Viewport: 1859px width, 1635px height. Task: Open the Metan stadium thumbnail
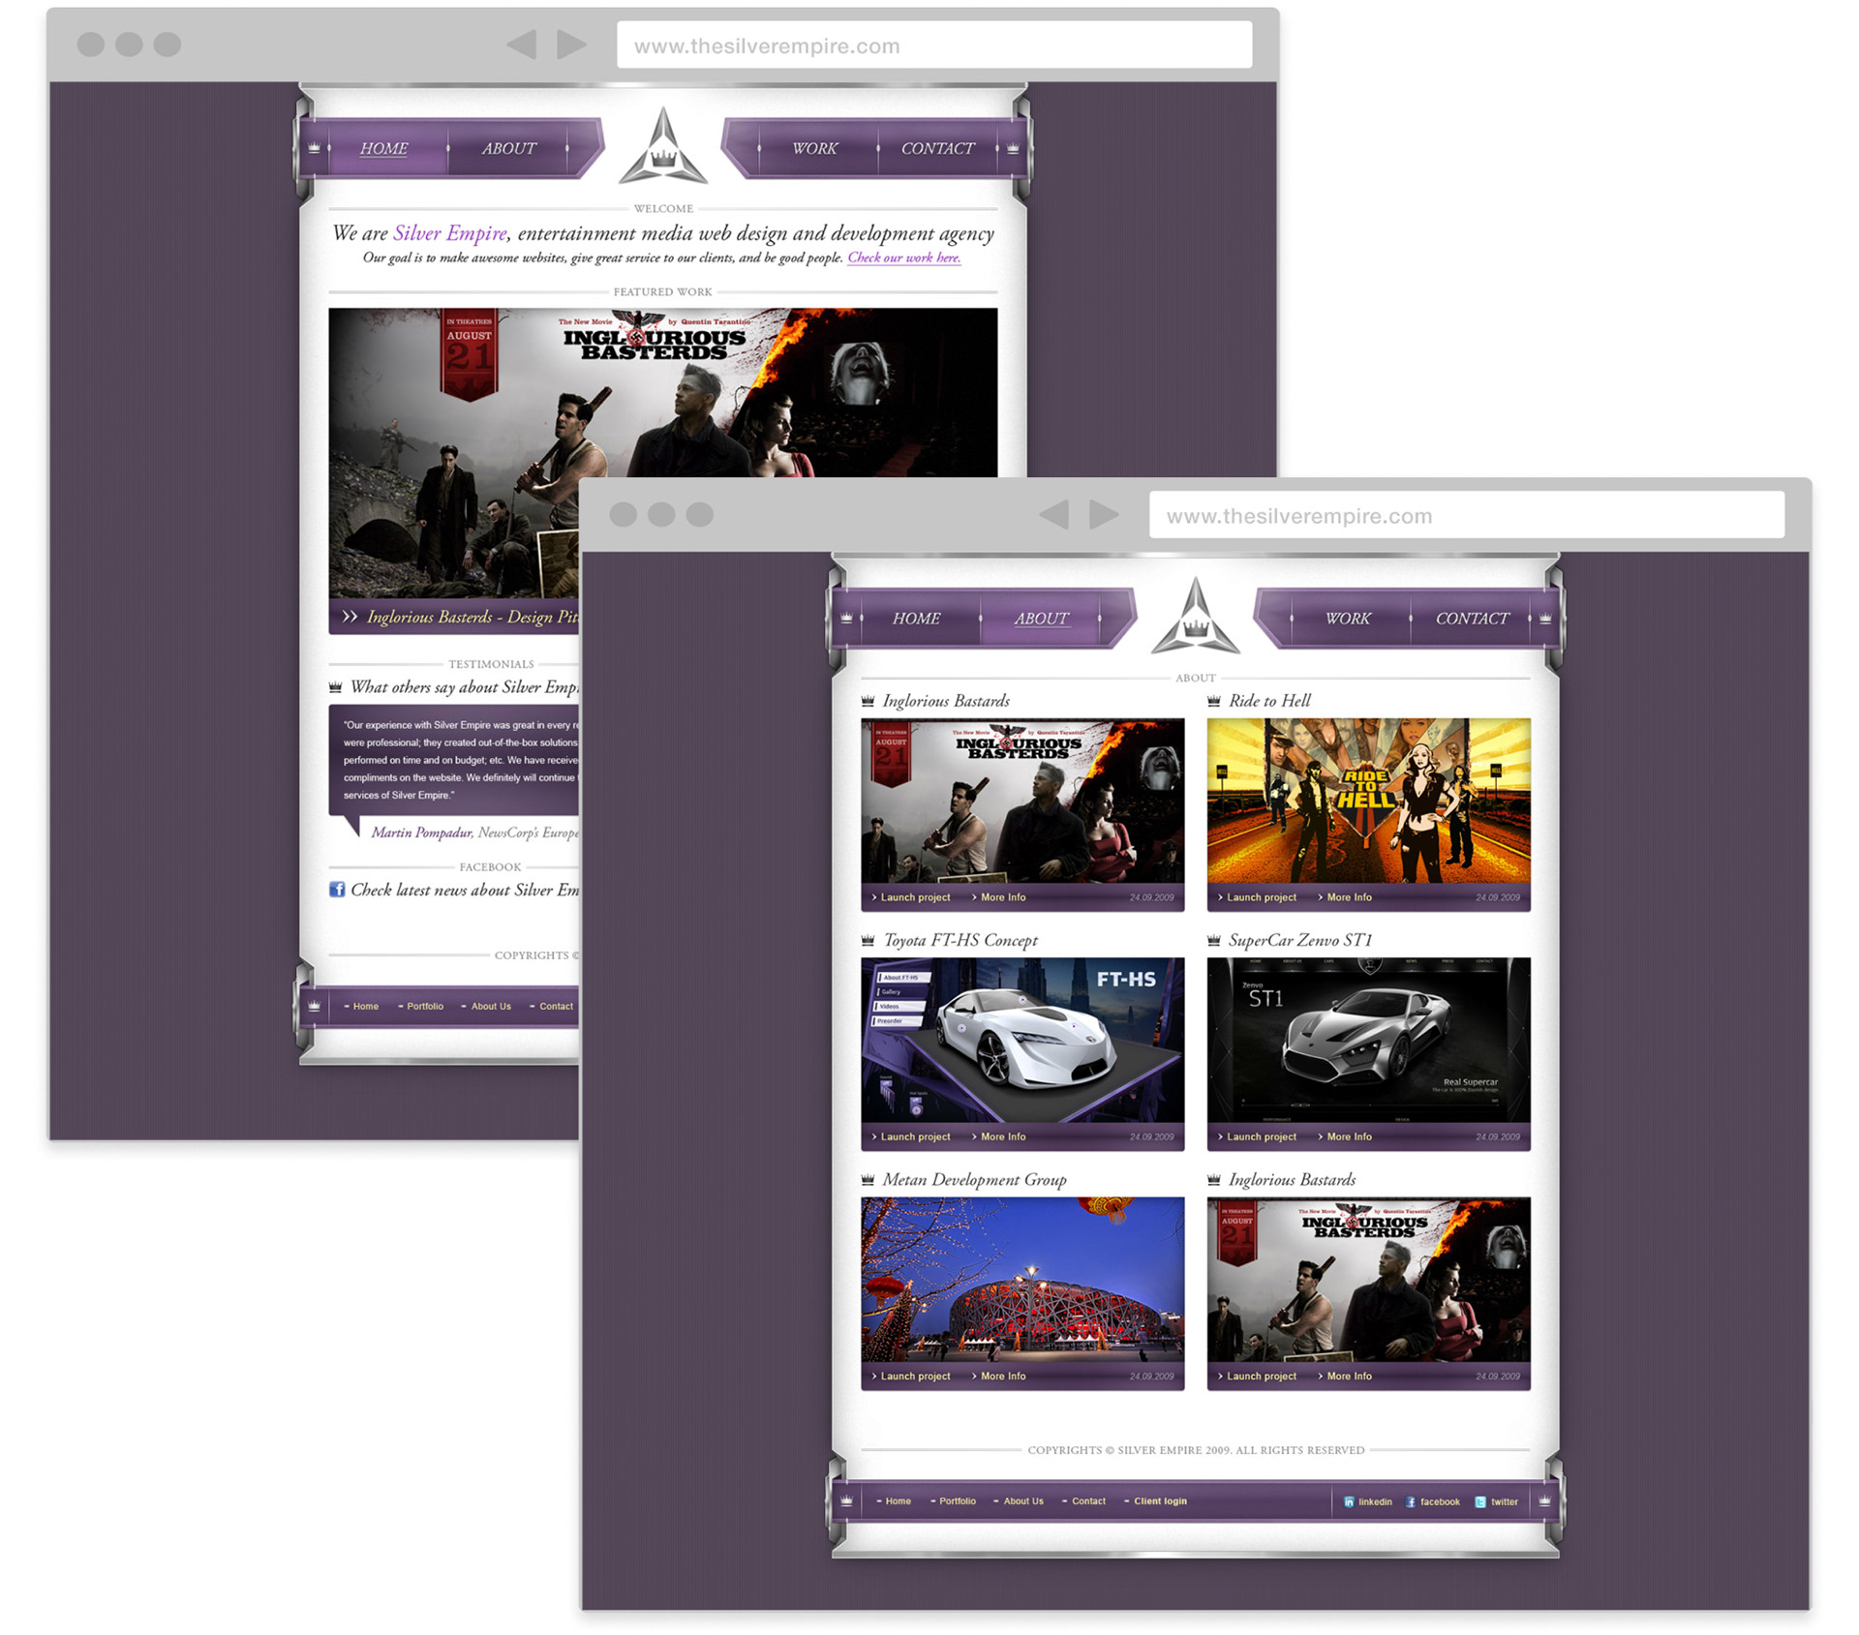coord(1022,1280)
